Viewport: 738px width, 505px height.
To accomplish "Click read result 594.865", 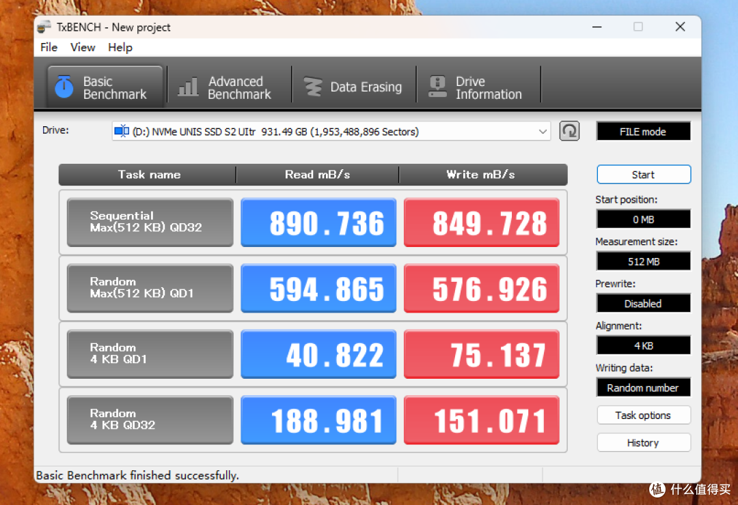I will pos(318,288).
